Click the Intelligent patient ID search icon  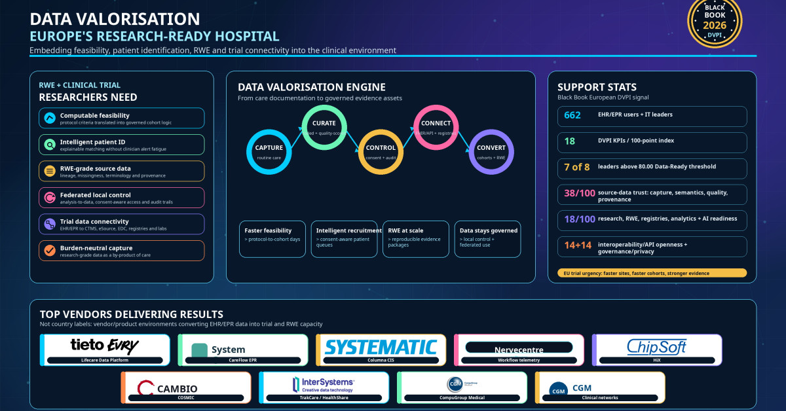50,145
